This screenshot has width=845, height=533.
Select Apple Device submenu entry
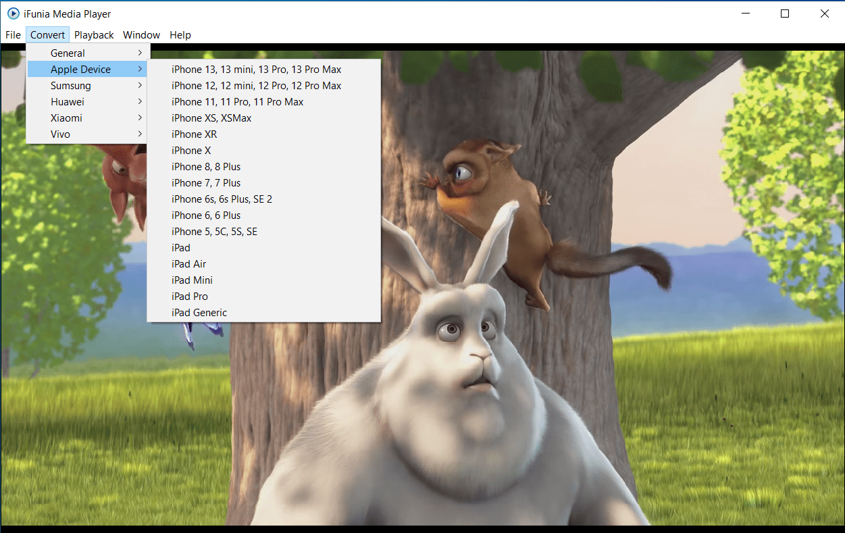click(88, 70)
